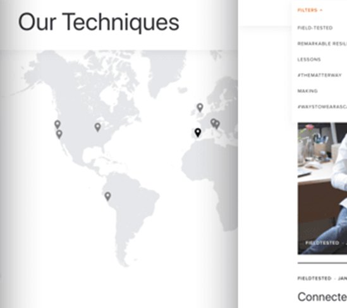
Task: Click the FIELDTESTED label overlaid on the photo
Action: [322, 243]
